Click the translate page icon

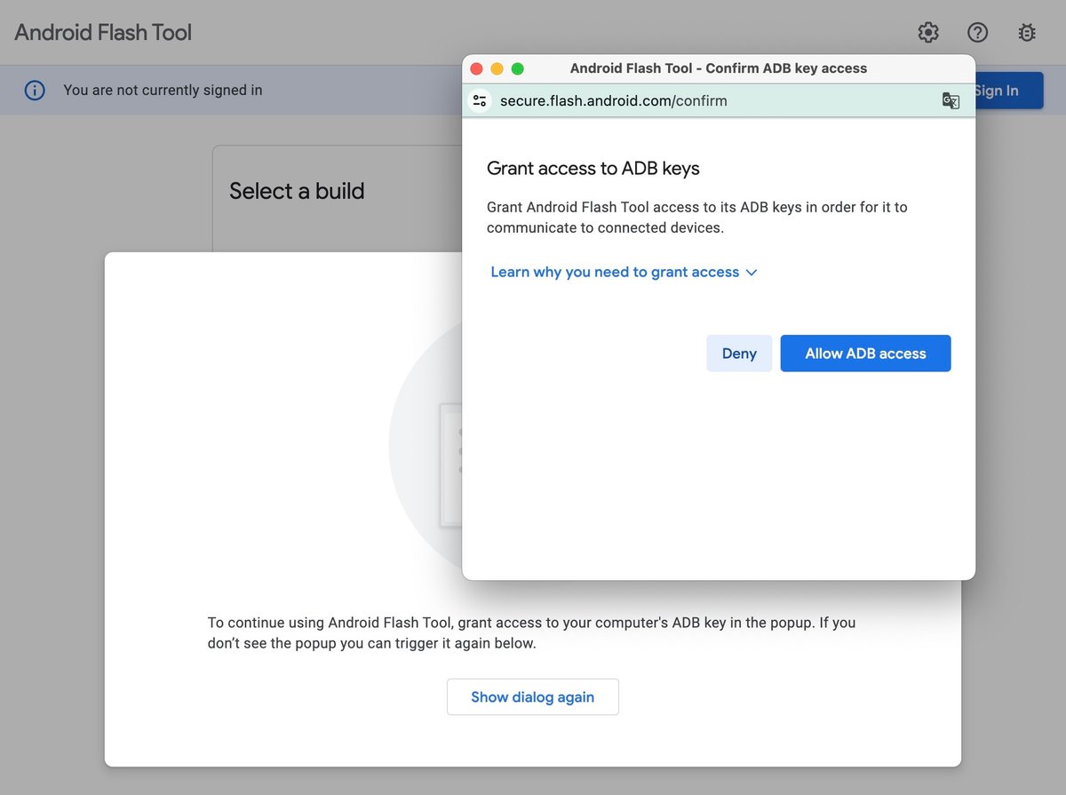click(951, 100)
